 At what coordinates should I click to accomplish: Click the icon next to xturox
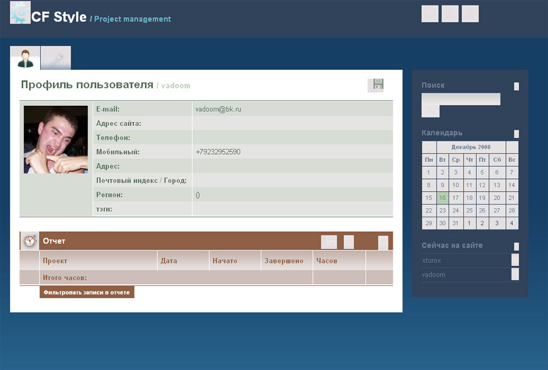pos(515,260)
